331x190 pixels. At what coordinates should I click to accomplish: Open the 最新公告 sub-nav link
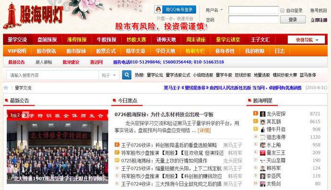coord(16,62)
